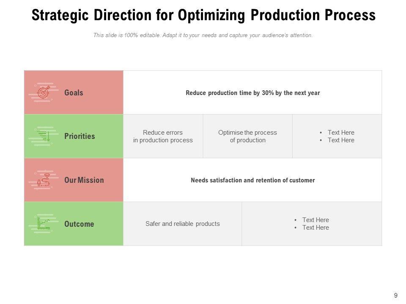This screenshot has height=304, width=406.
Task: Select the Priorities label text
Action: tap(80, 136)
